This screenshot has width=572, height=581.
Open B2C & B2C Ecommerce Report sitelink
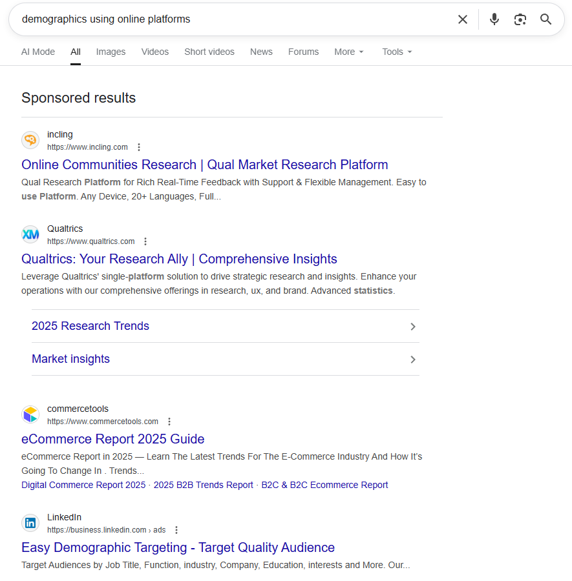(324, 485)
